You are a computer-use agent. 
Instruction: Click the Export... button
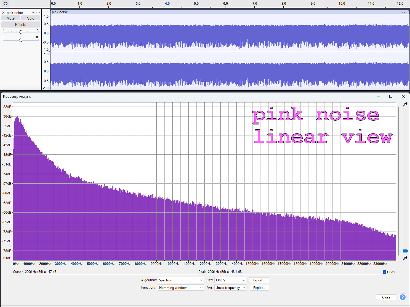(259, 280)
